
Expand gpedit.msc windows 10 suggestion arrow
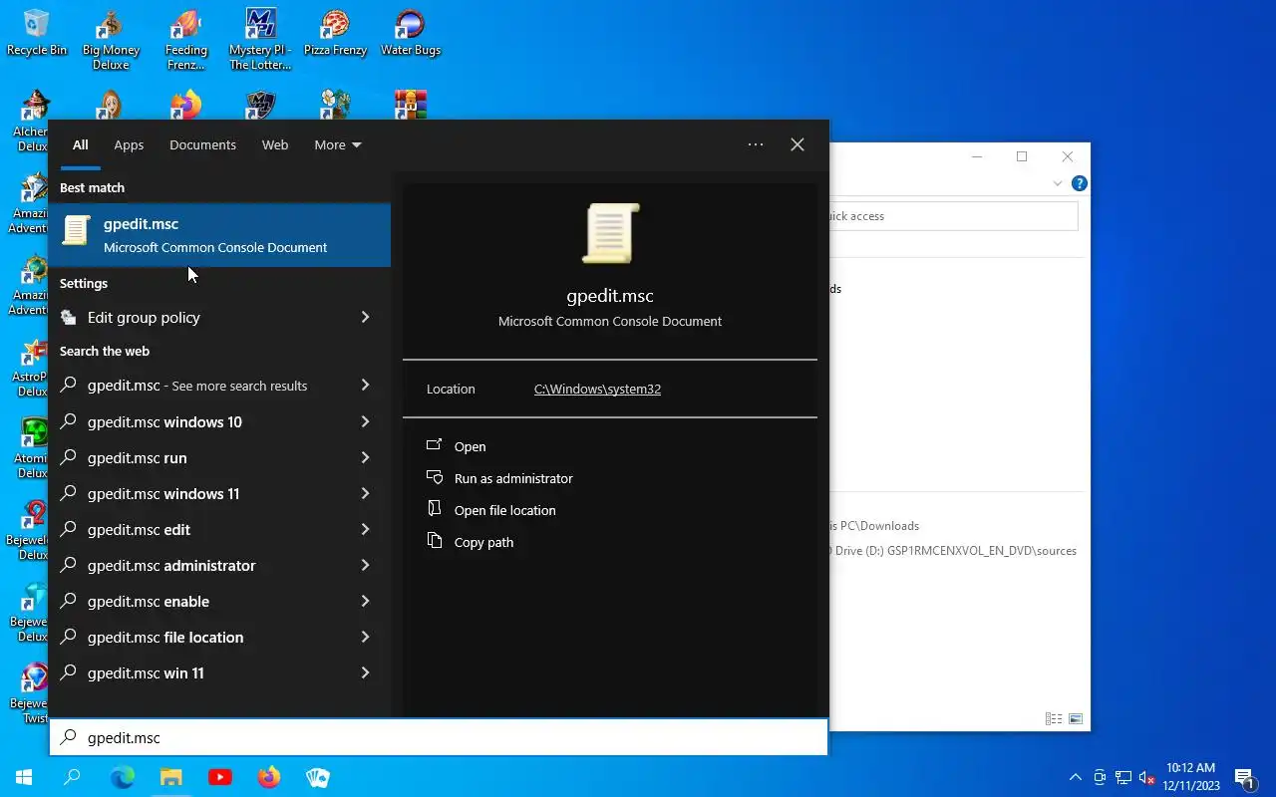[365, 421]
